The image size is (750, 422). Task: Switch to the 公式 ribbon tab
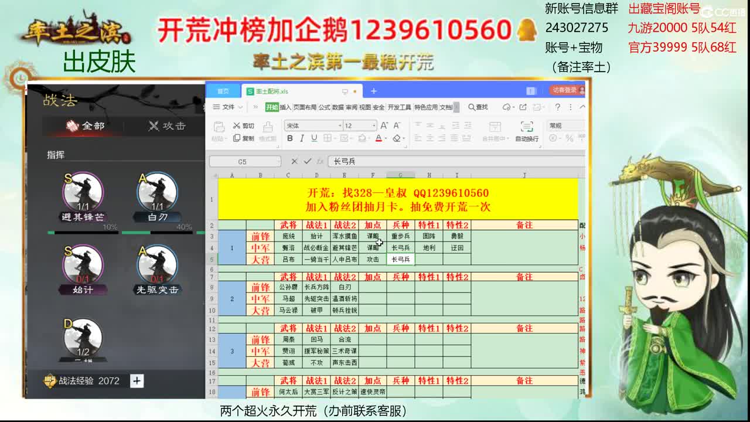(x=324, y=107)
